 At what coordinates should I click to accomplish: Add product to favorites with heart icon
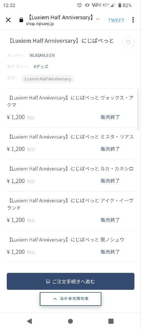(x=128, y=43)
